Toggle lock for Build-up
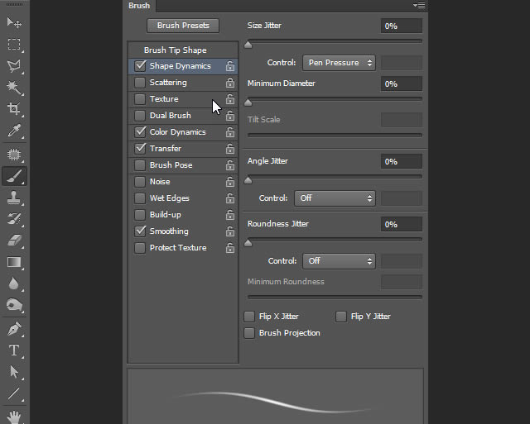This screenshot has width=530, height=424. [x=230, y=215]
